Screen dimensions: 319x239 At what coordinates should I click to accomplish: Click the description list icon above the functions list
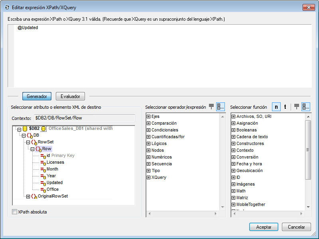pos(297,107)
